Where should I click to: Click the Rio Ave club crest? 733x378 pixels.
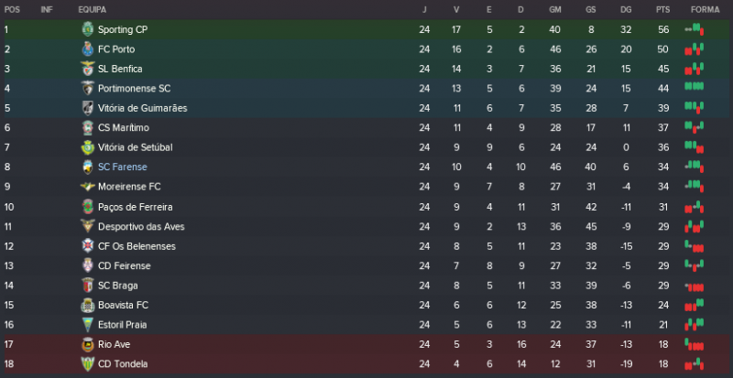[x=88, y=344]
